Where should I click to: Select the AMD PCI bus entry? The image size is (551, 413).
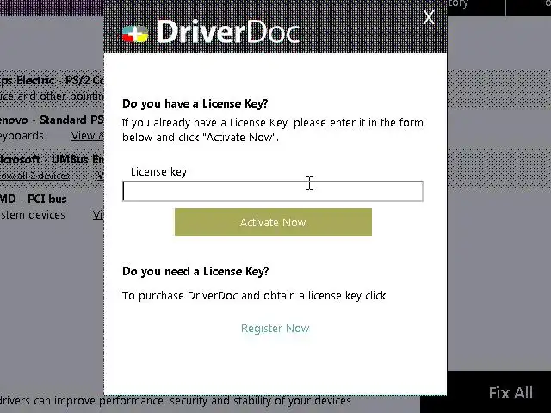(34, 199)
